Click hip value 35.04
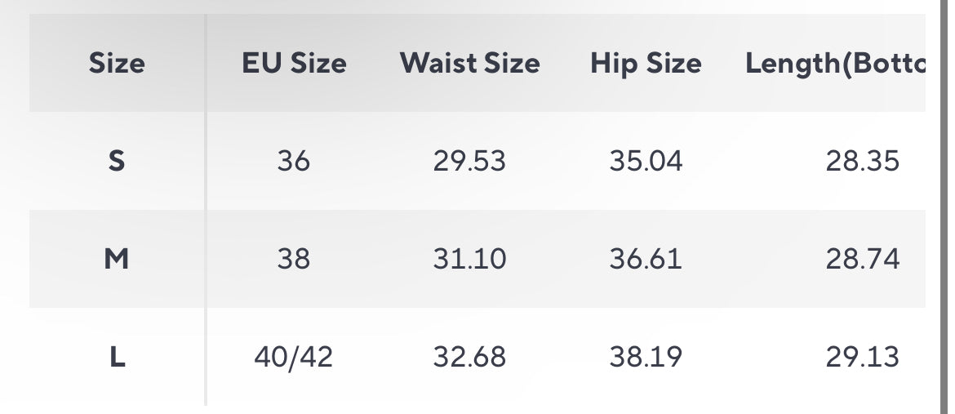Image resolution: width=955 pixels, height=414 pixels. pos(646,162)
